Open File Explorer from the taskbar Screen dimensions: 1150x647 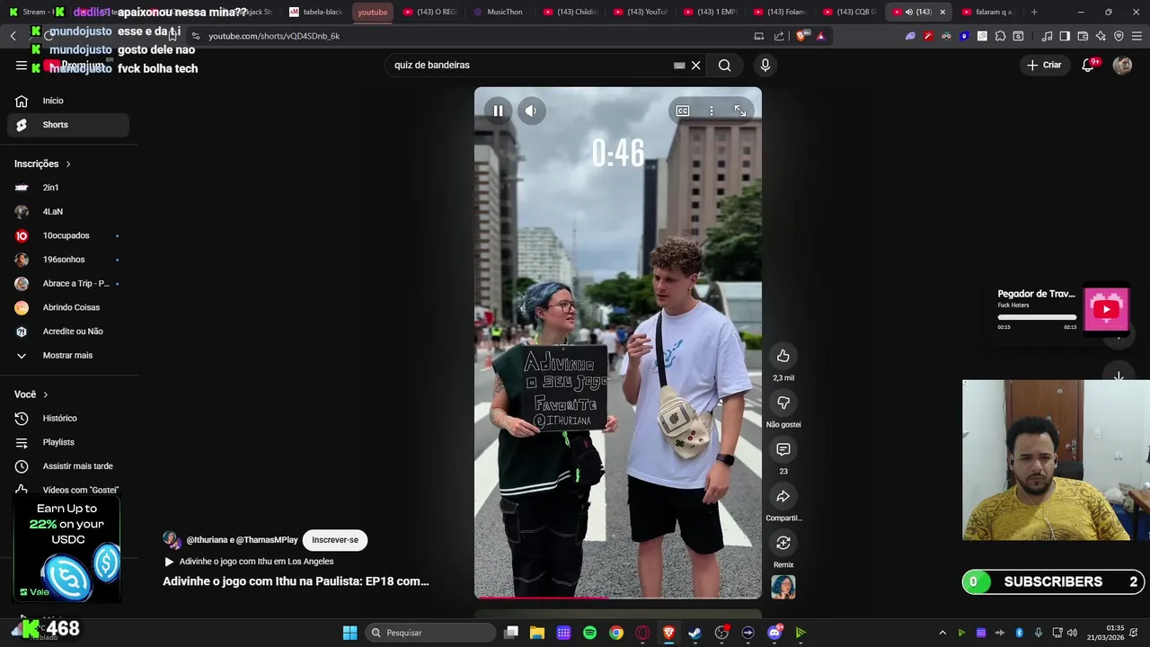537,633
